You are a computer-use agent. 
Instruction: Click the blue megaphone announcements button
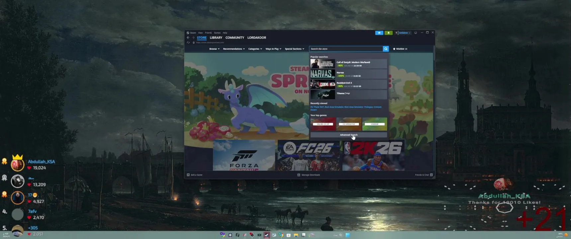379,33
